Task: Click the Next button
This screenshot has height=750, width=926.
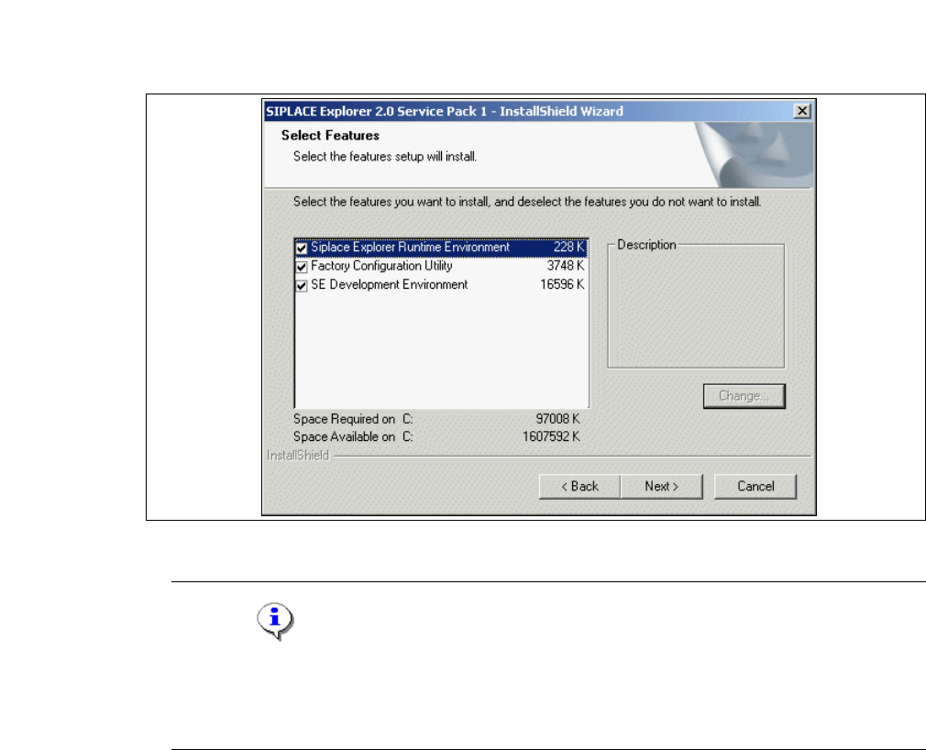Action: [x=661, y=487]
